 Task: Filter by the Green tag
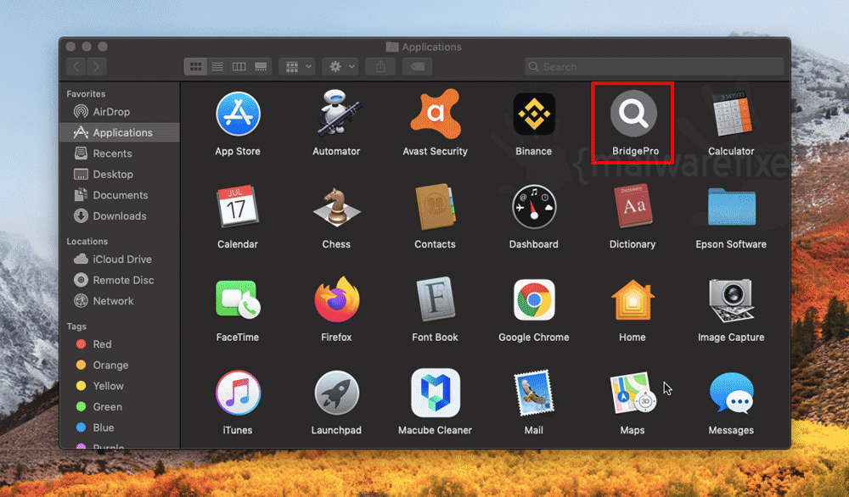(119, 407)
